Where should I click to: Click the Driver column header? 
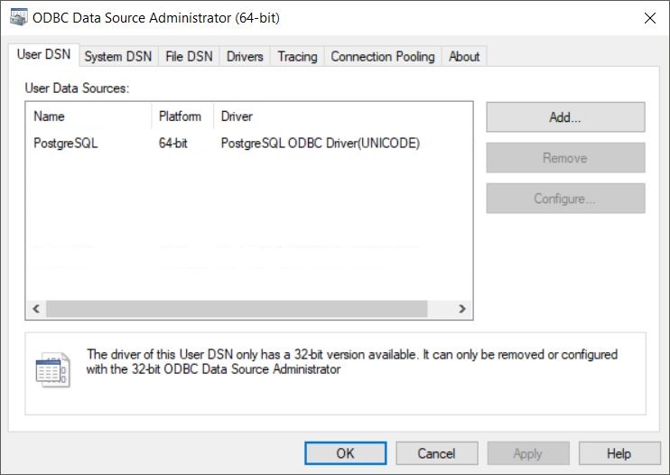coord(341,116)
